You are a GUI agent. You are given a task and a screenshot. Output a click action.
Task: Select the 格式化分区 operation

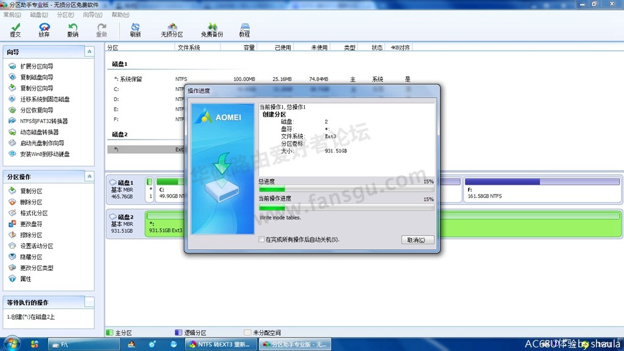(x=28, y=213)
